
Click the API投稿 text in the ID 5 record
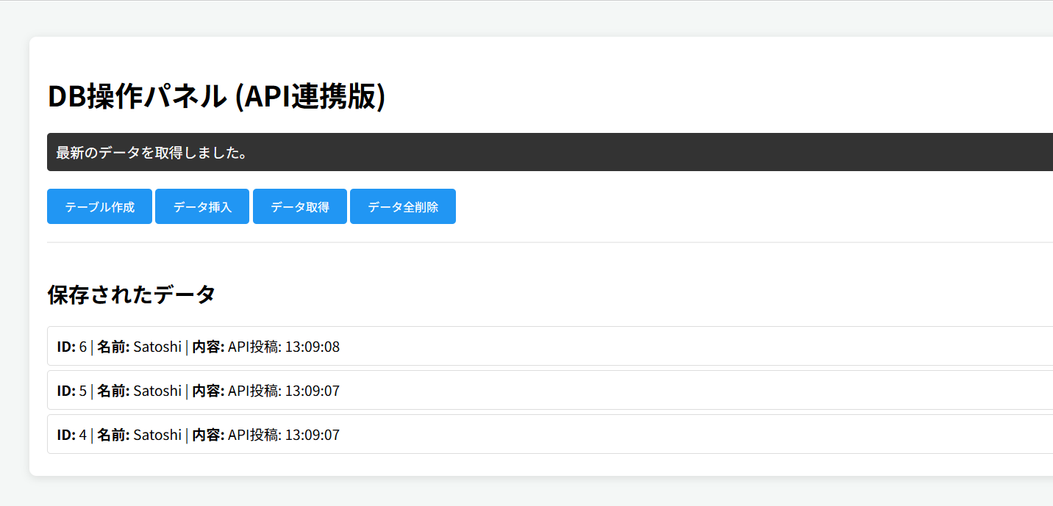coord(252,391)
